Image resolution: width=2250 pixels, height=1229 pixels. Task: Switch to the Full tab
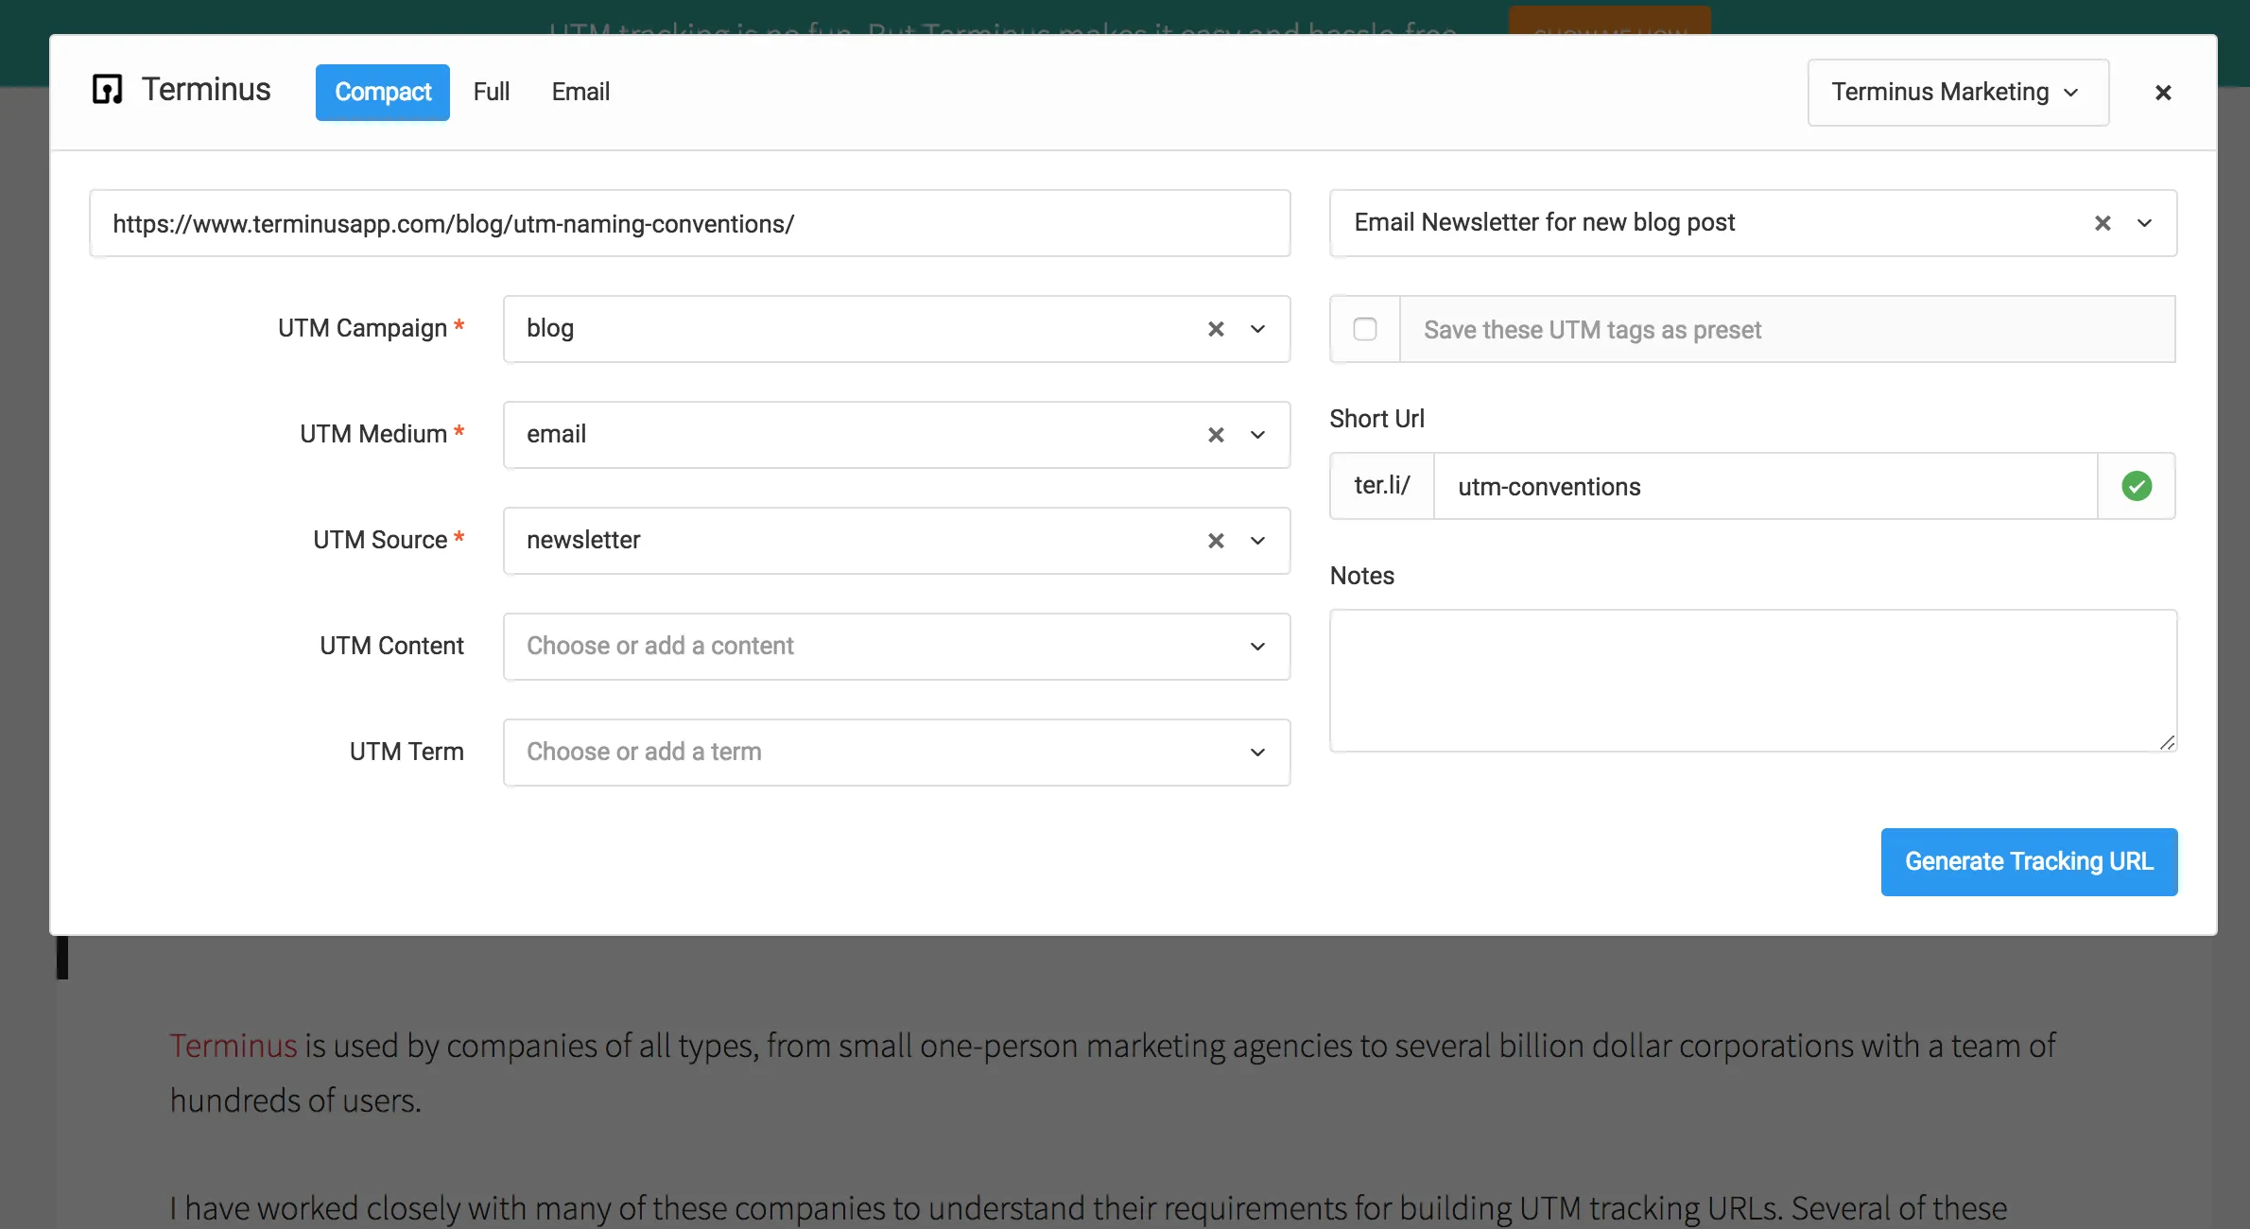click(x=491, y=91)
